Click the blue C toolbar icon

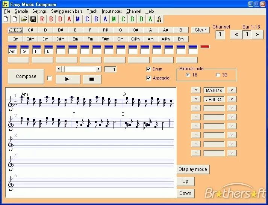87,19
